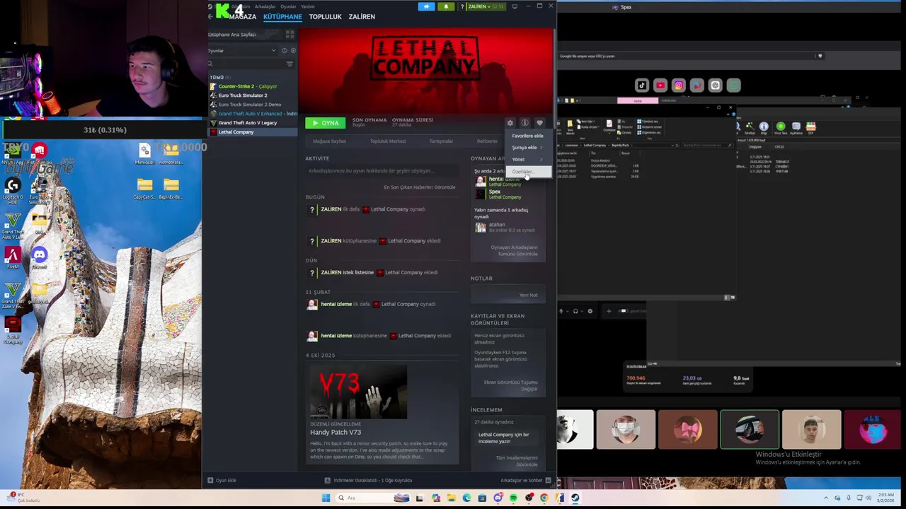Select Counter-Strike 2 in library list

[x=248, y=86]
